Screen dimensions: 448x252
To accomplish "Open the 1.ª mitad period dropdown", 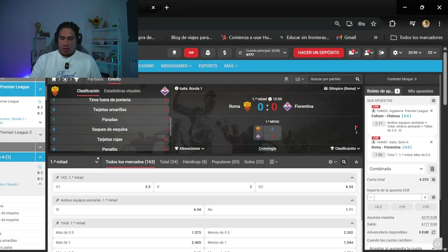I will pos(75,162).
